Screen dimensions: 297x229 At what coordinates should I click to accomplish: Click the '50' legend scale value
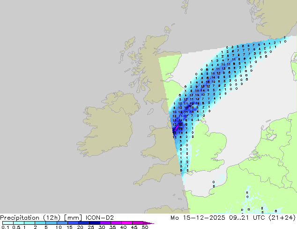(145, 227)
